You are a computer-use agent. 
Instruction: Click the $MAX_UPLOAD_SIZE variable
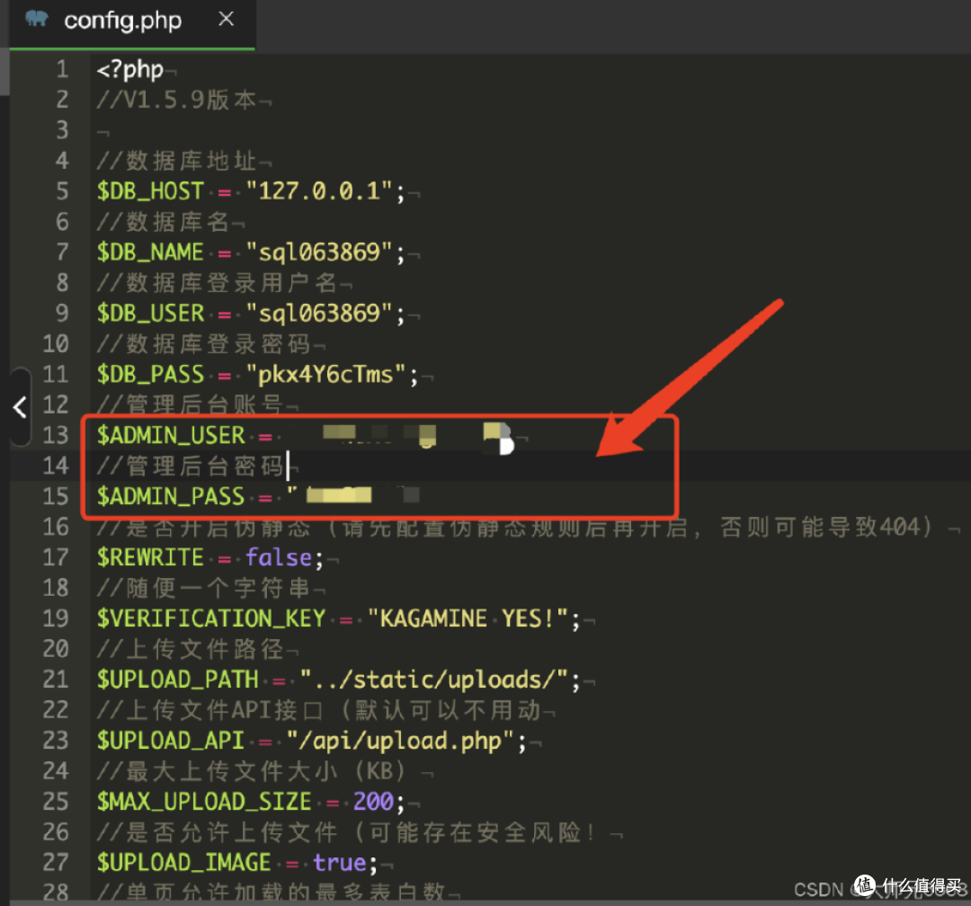coord(204,802)
